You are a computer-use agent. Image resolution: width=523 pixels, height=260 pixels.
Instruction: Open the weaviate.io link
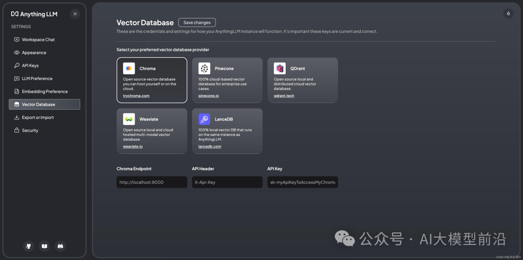(133, 146)
